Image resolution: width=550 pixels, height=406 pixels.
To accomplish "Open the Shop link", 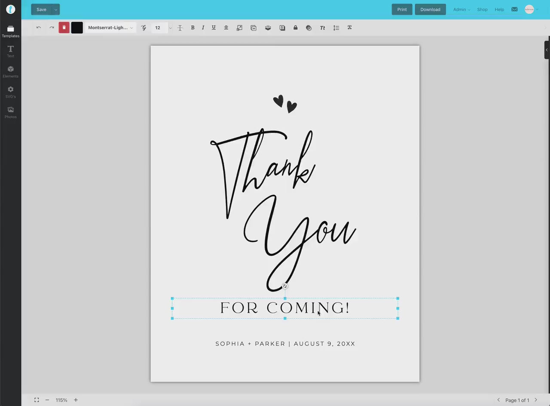I will [x=482, y=9].
